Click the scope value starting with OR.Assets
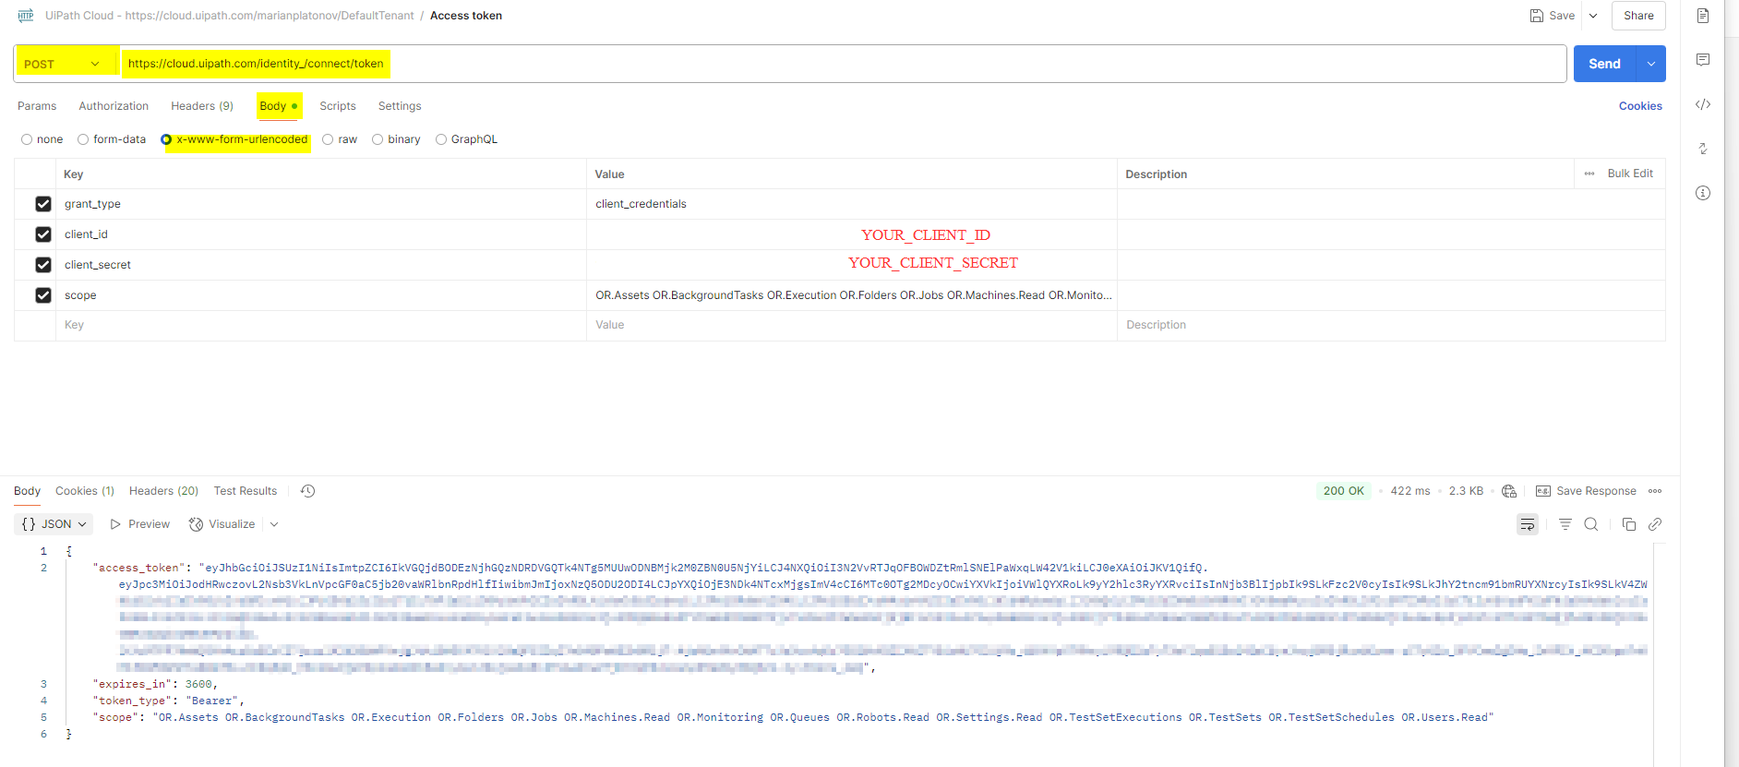The height and width of the screenshot is (767, 1739). pos(852,295)
